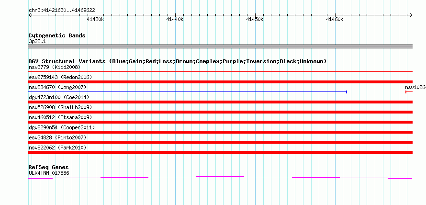Click the blue nsv834670 gain line
426x205 pixels.
pyautogui.click(x=188, y=92)
